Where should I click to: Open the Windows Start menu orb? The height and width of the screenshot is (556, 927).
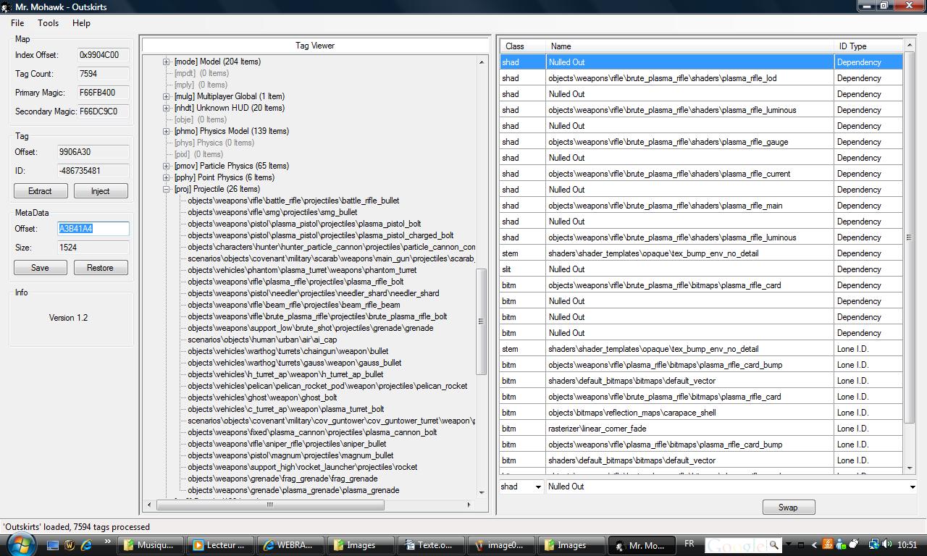coord(20,544)
